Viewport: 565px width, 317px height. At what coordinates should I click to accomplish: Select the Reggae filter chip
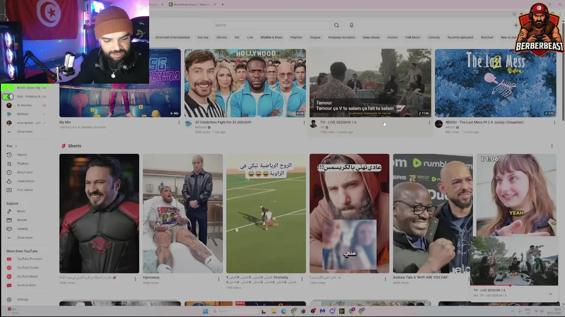pos(315,37)
